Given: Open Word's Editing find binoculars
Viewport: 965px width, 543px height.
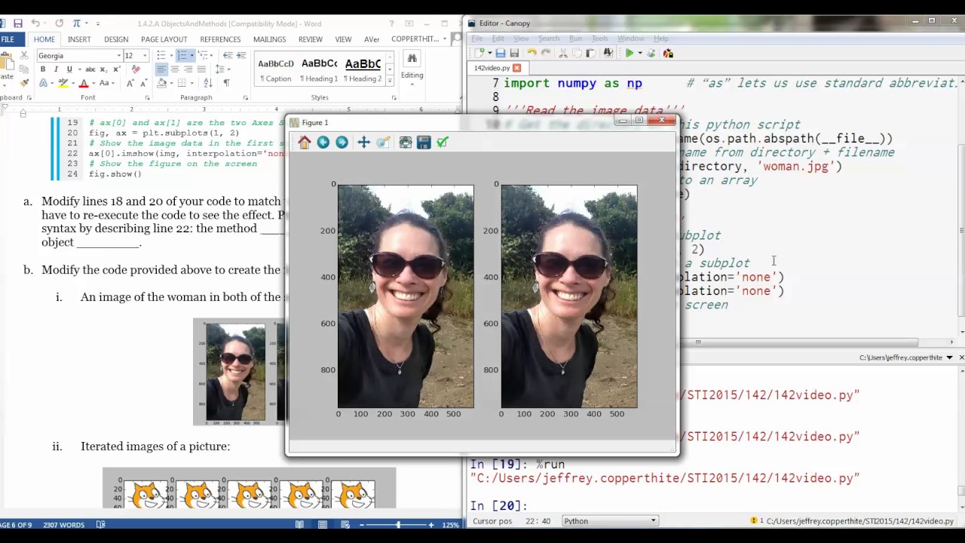Looking at the screenshot, I should (412, 59).
